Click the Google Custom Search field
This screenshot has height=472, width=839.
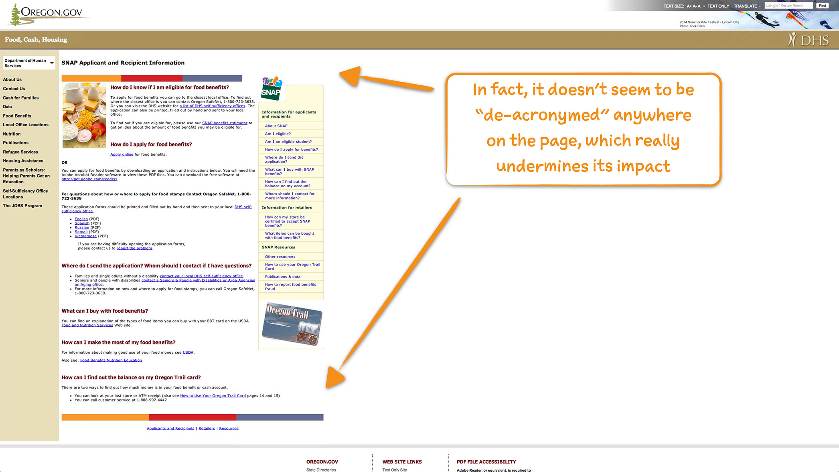coord(788,6)
